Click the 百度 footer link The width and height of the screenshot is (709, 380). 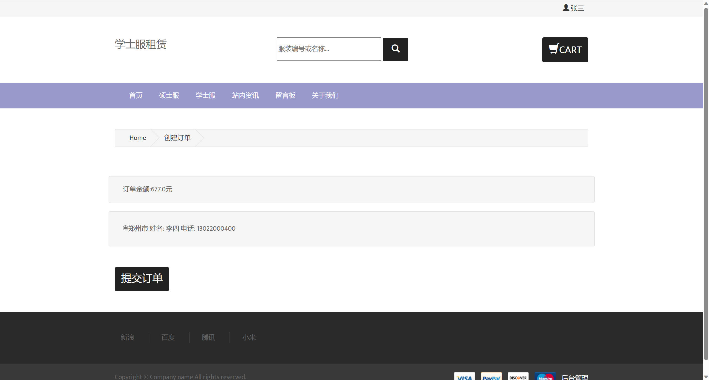[168, 337]
